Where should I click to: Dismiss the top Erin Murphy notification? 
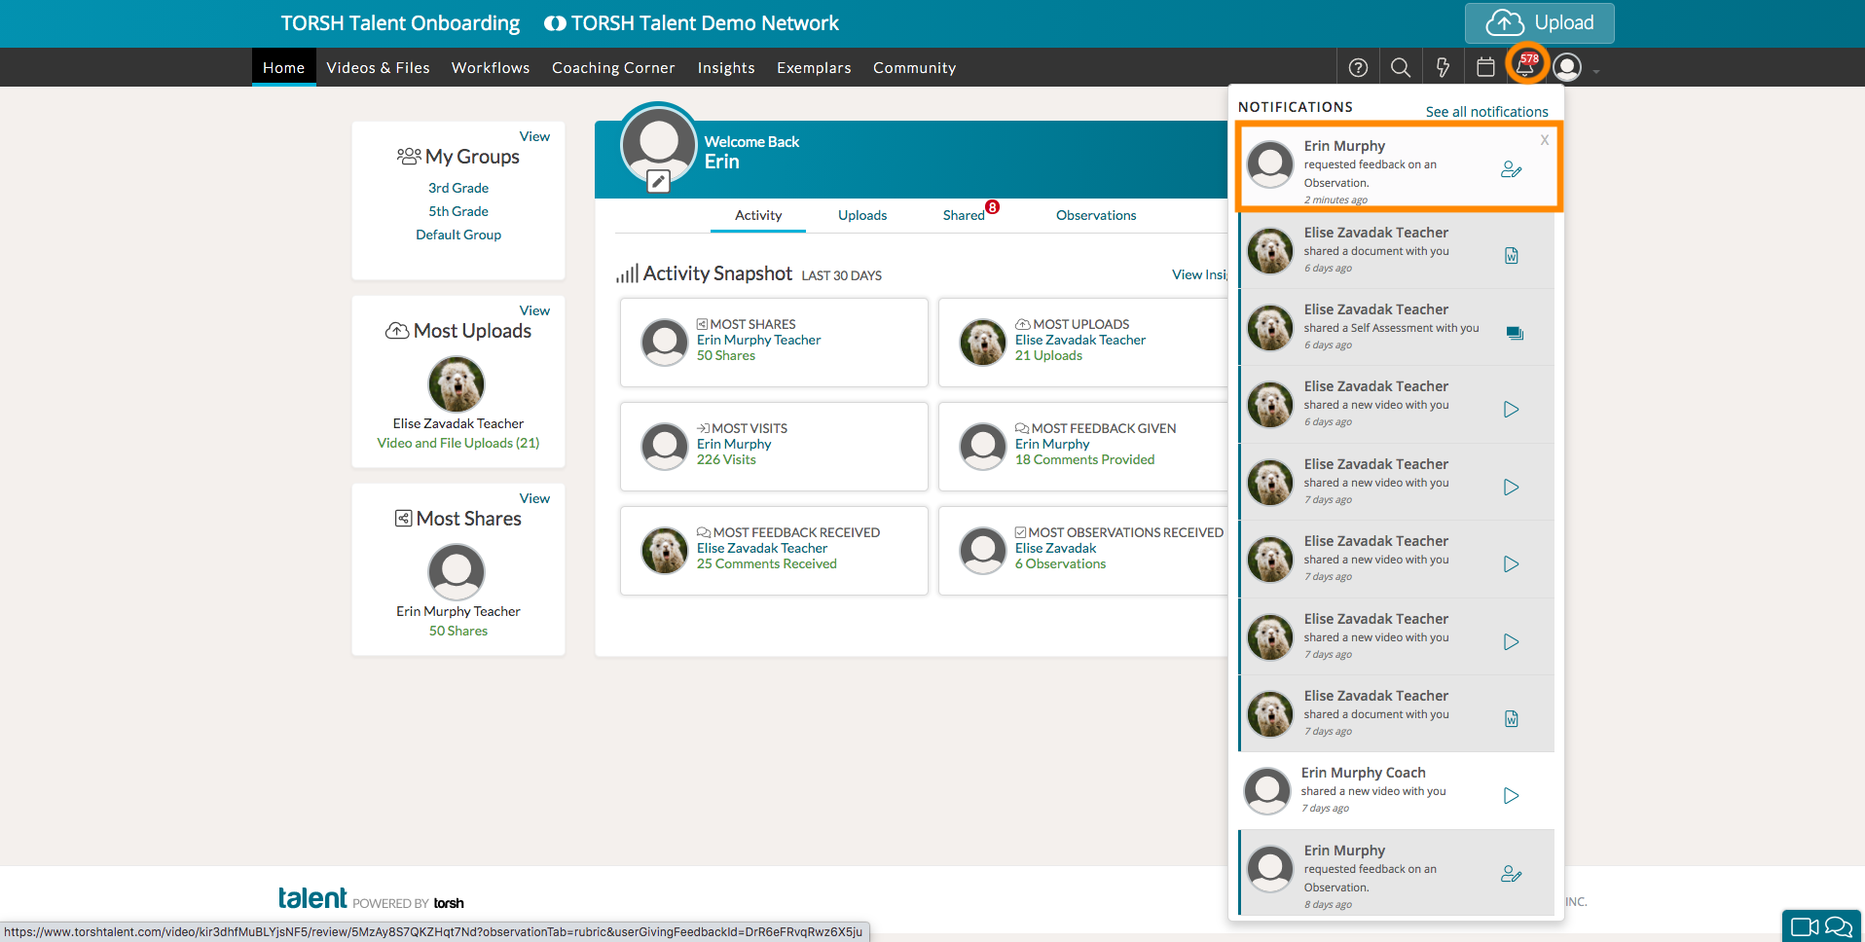1544,140
